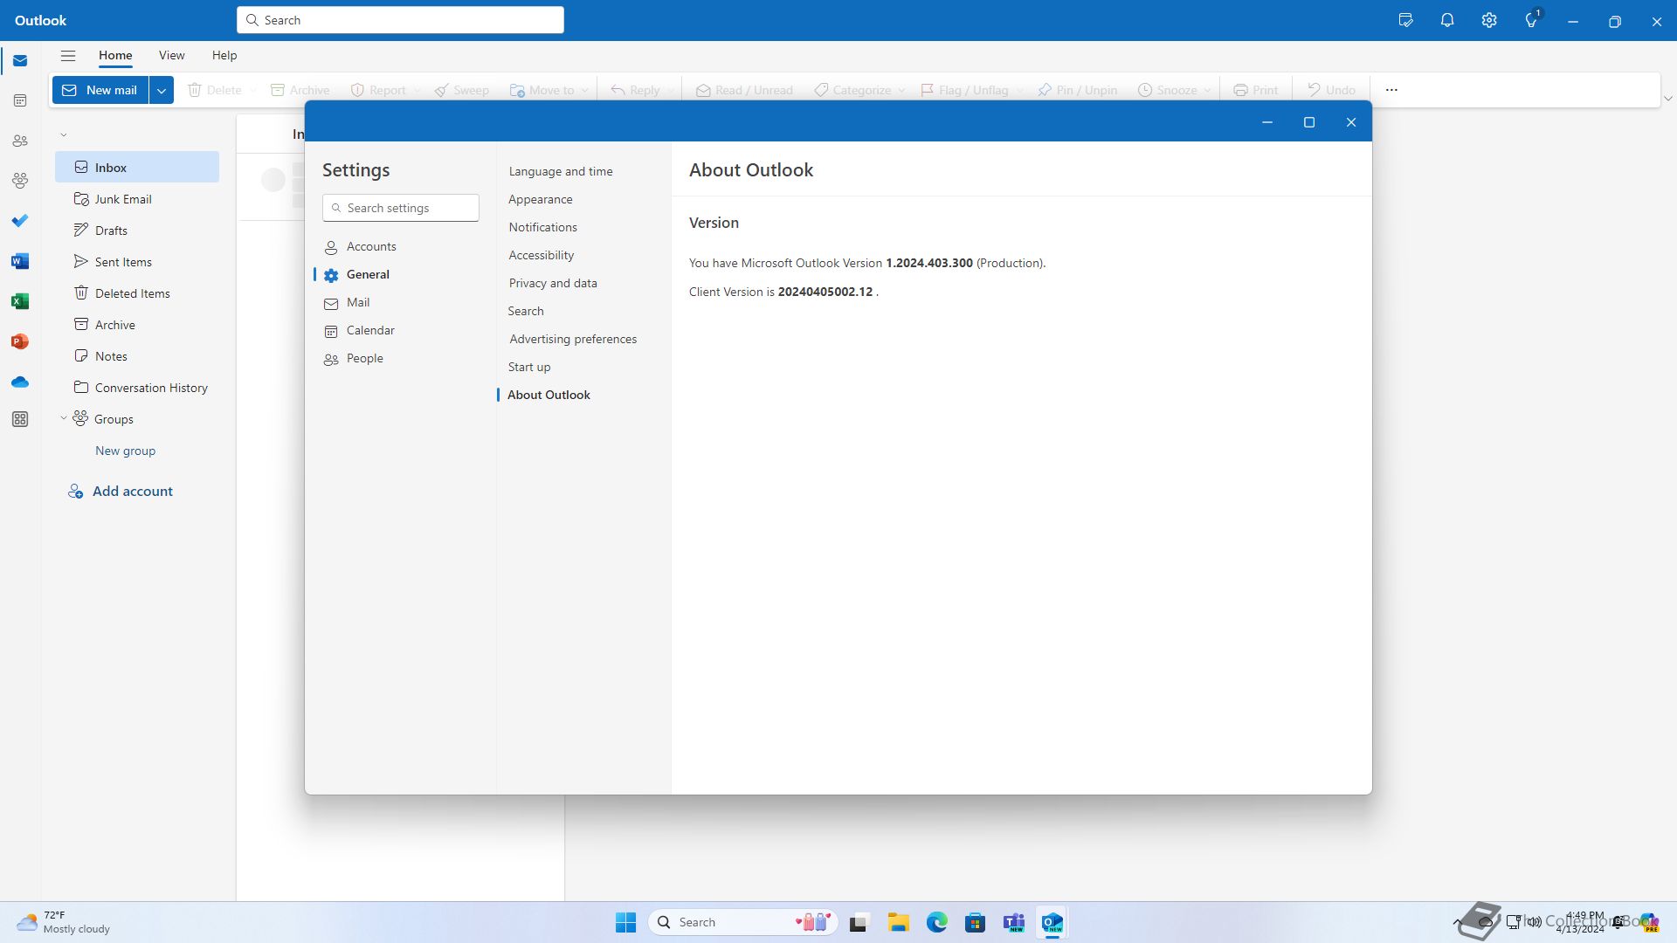Expand the ribbon with right-edge chevron
This screenshot has height=943, width=1677.
point(1667,99)
